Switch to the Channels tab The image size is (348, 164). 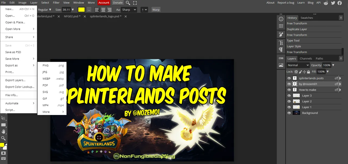[x=306, y=58]
